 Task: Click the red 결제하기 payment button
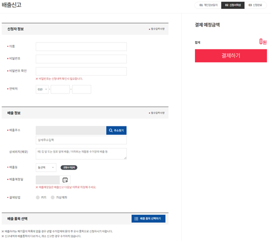click(231, 56)
